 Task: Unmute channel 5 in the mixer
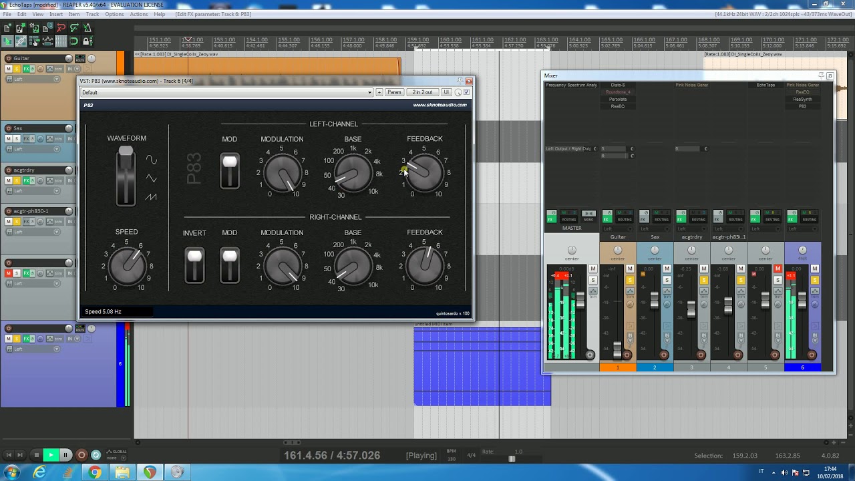778,269
